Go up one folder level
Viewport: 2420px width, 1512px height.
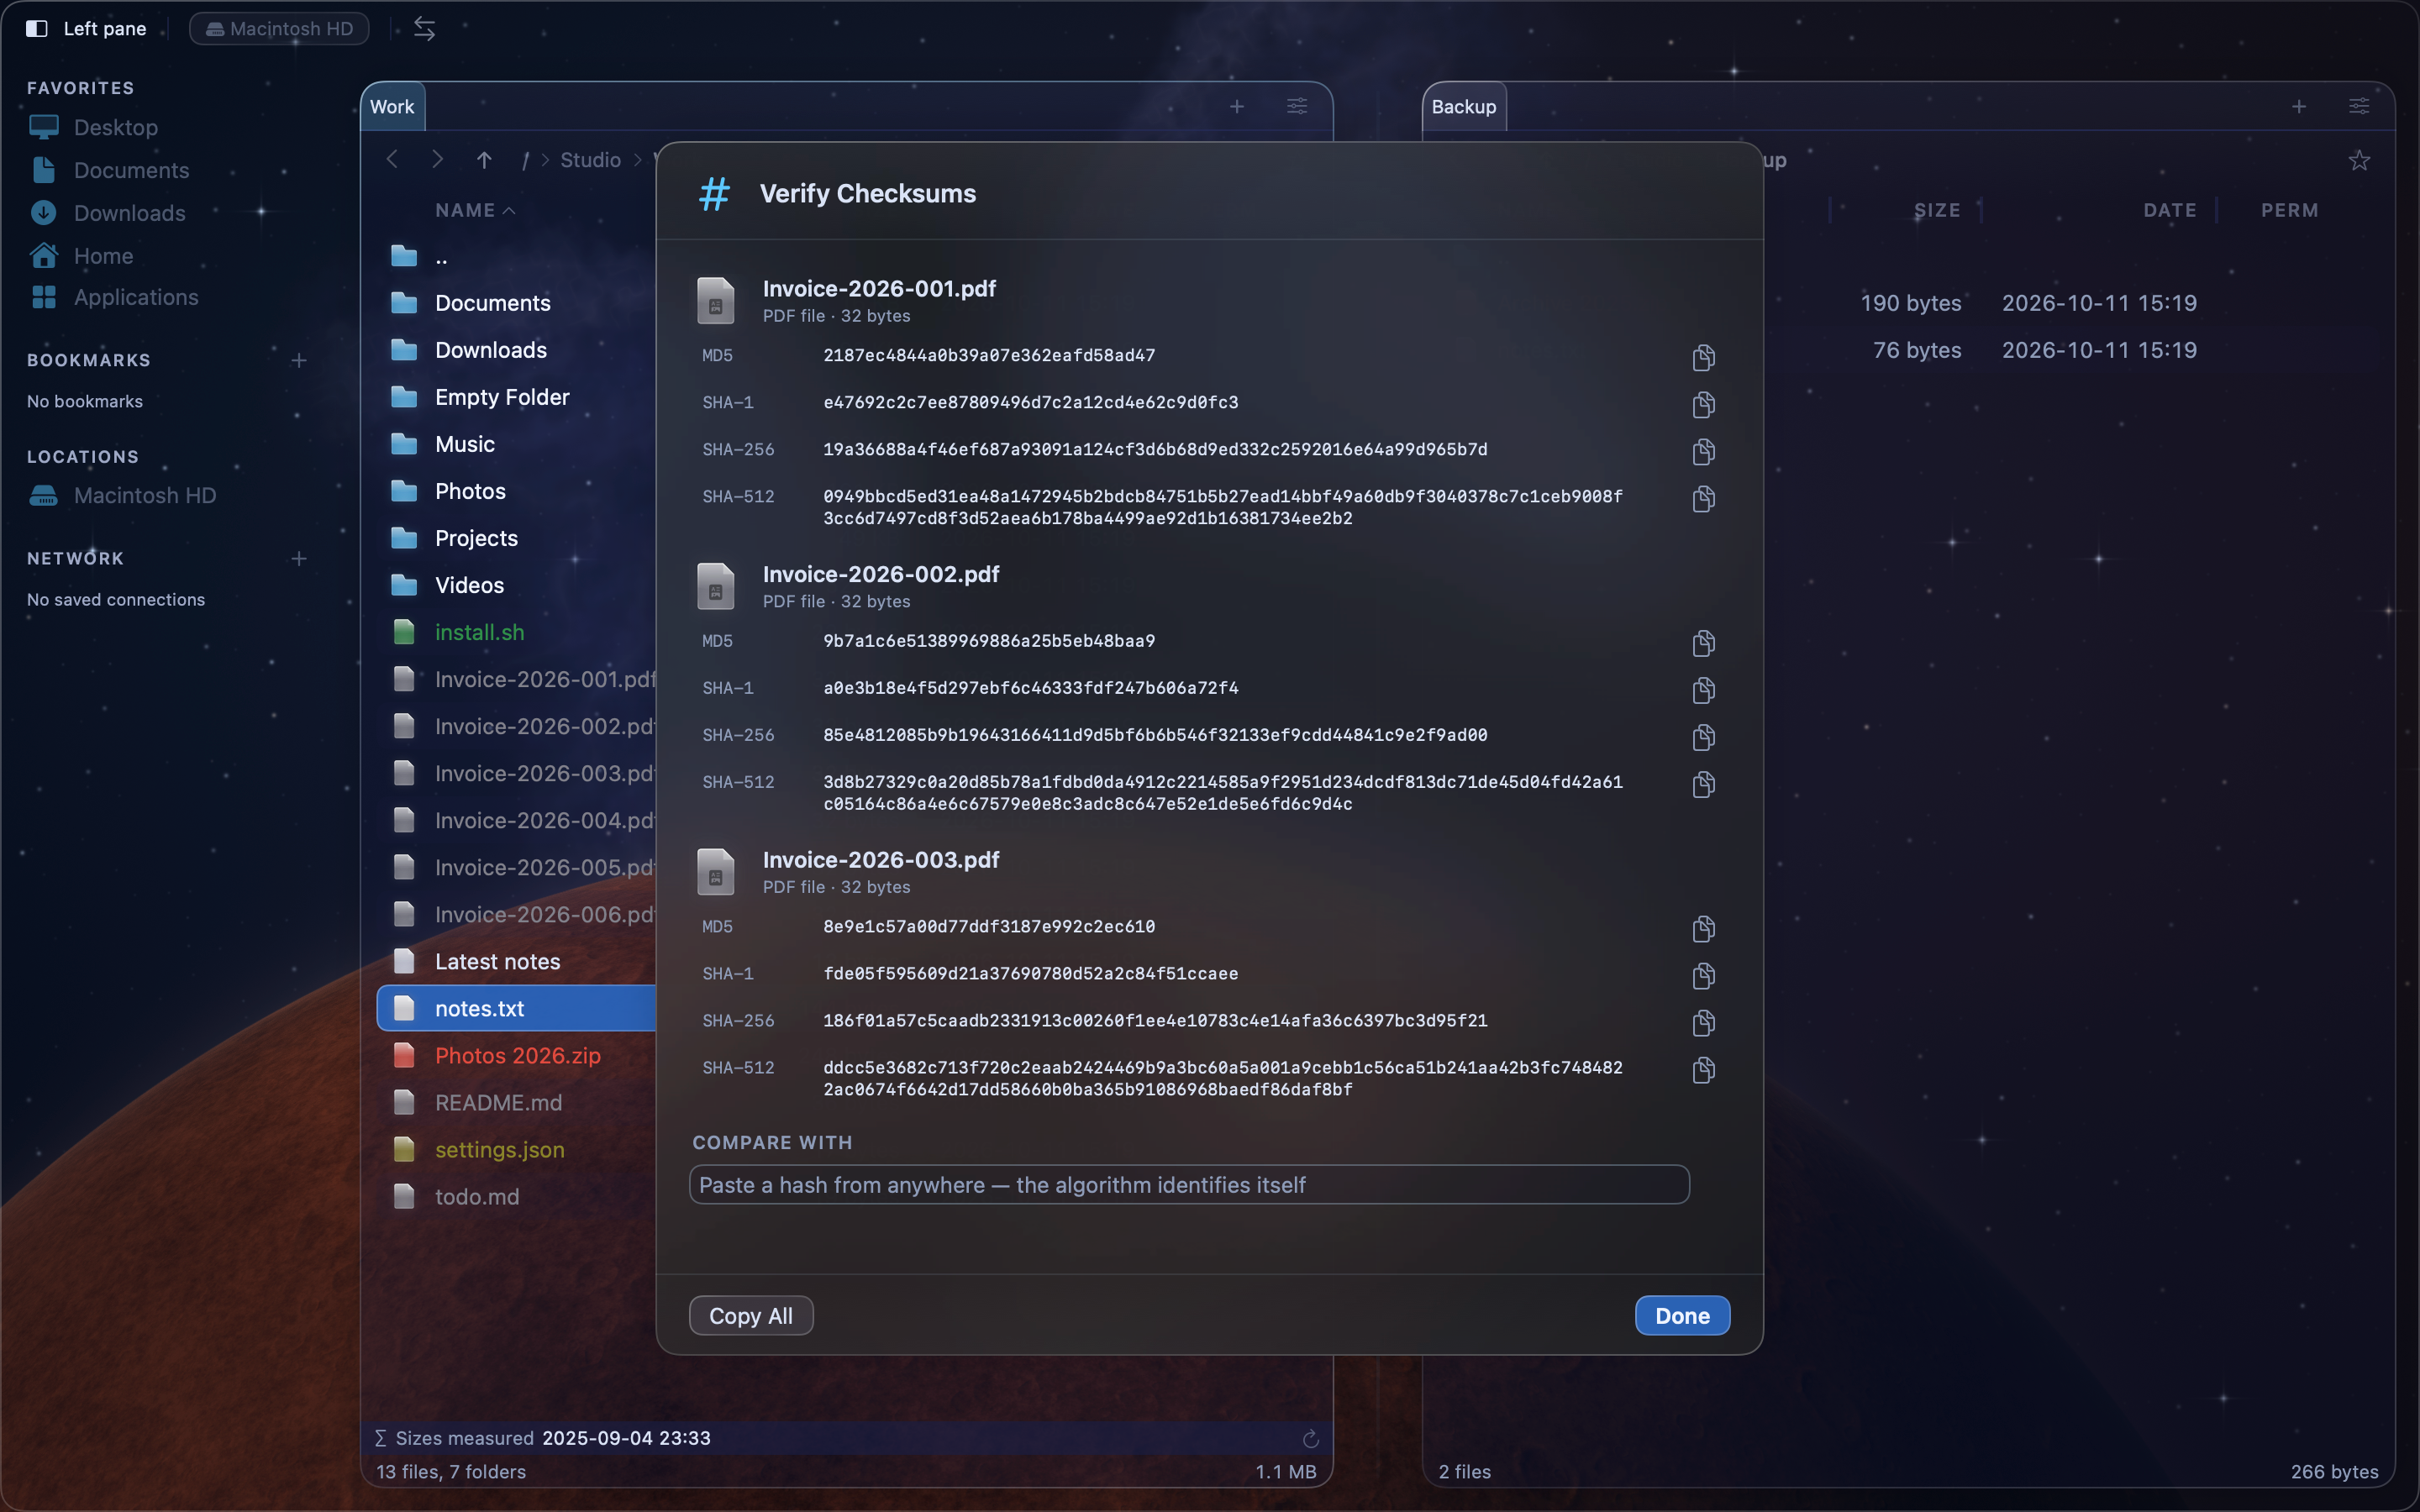coord(484,160)
